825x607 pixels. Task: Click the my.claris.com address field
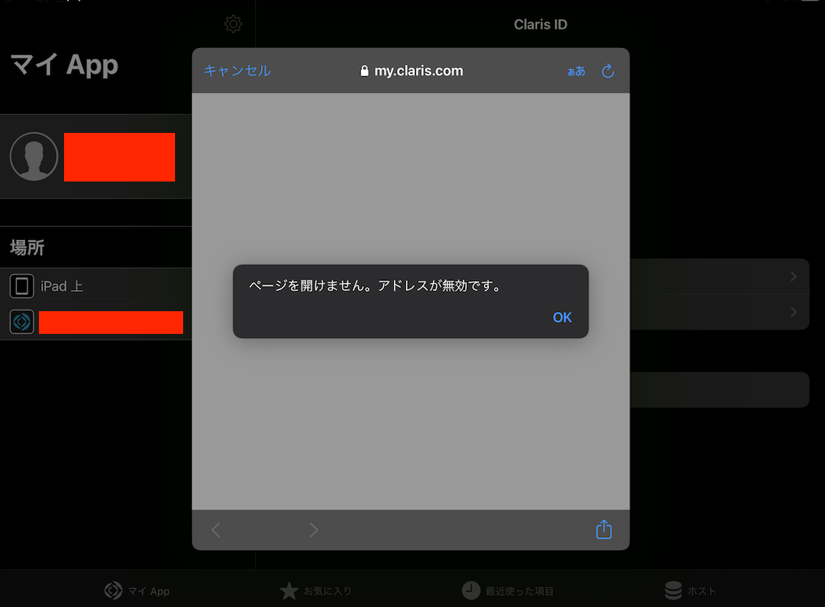pos(412,71)
